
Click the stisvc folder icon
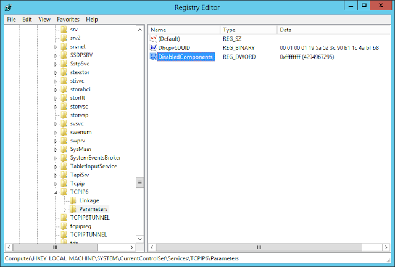point(64,81)
